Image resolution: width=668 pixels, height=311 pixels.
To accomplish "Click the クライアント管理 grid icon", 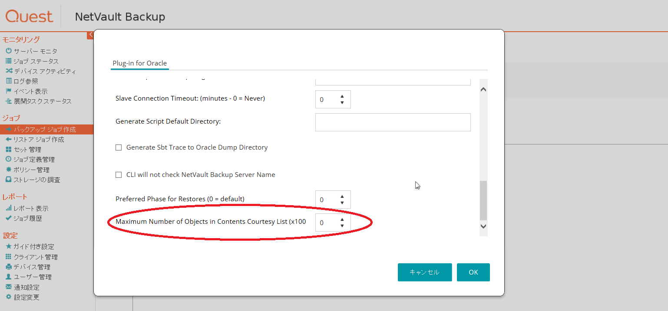I will pos(9,257).
